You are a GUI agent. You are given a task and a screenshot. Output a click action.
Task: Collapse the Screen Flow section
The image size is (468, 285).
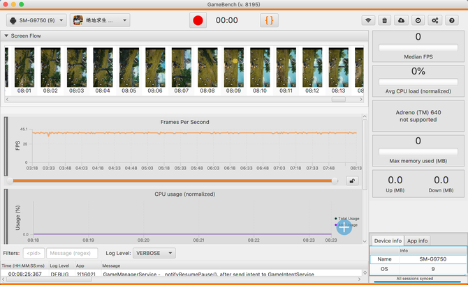(6, 36)
